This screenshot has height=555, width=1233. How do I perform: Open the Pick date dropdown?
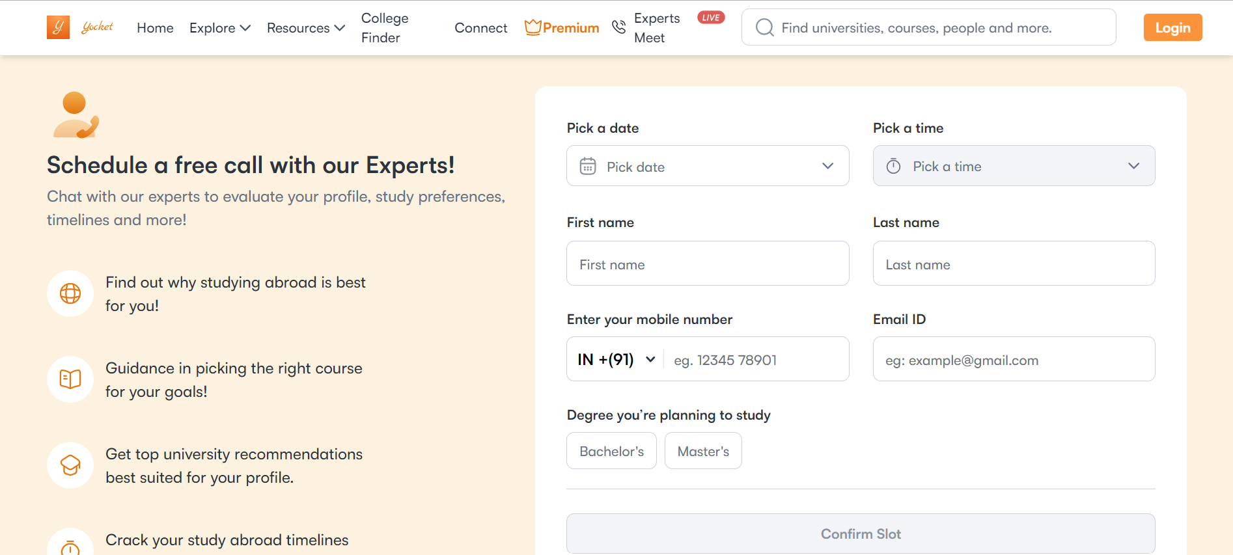(x=708, y=166)
